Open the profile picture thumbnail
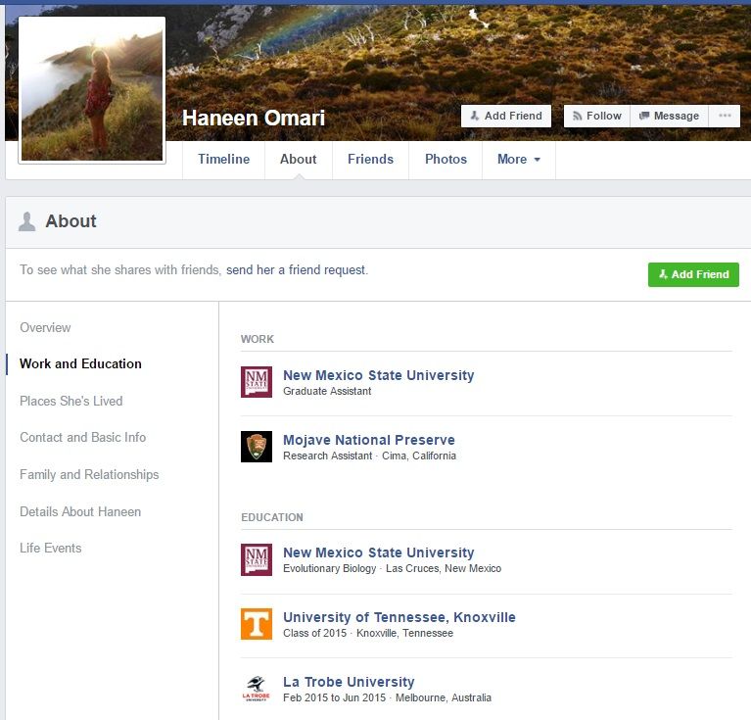Viewport: 751px width, 720px height. pos(92,90)
